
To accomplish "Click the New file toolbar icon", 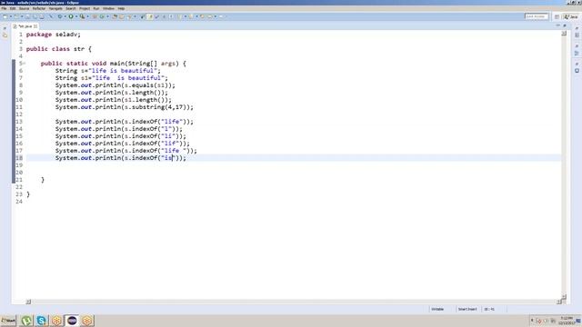I will pos(5,16).
